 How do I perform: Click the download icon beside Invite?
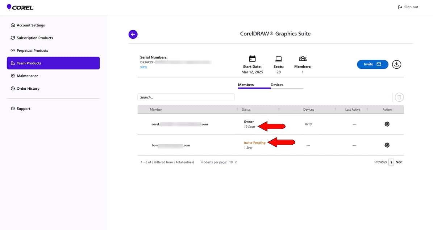coord(397,64)
